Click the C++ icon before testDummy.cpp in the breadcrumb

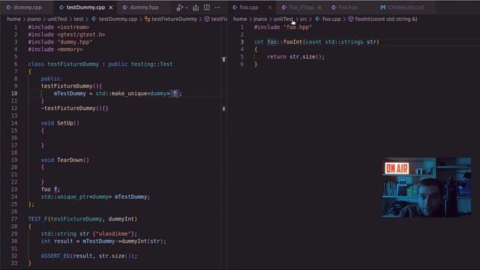(x=94, y=19)
